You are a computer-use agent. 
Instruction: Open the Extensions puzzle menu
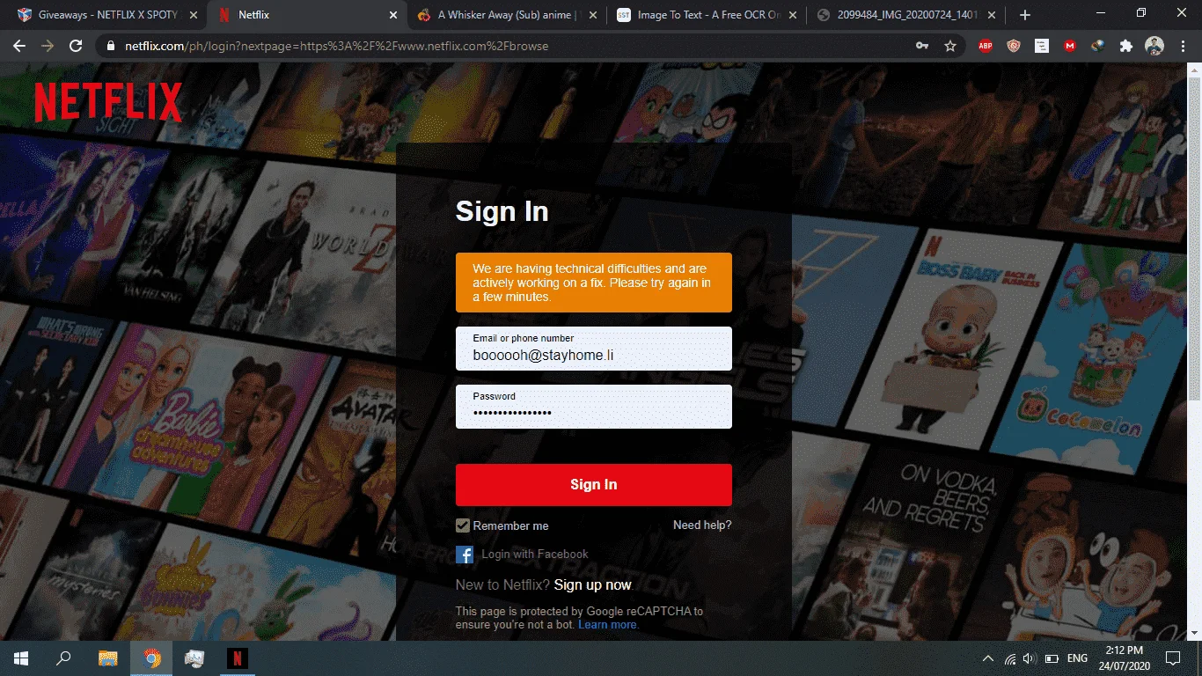pos(1126,46)
